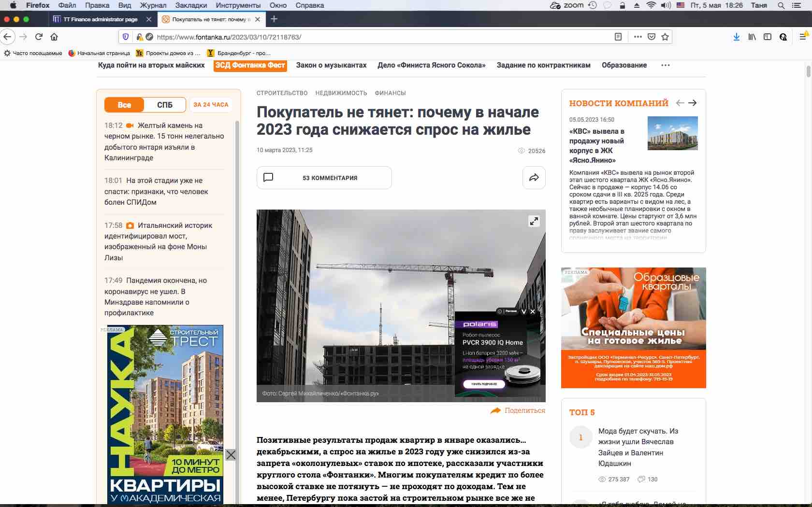812x507 pixels.
Task: Click the ЗСД Фонтанка Фест button
Action: click(x=250, y=65)
